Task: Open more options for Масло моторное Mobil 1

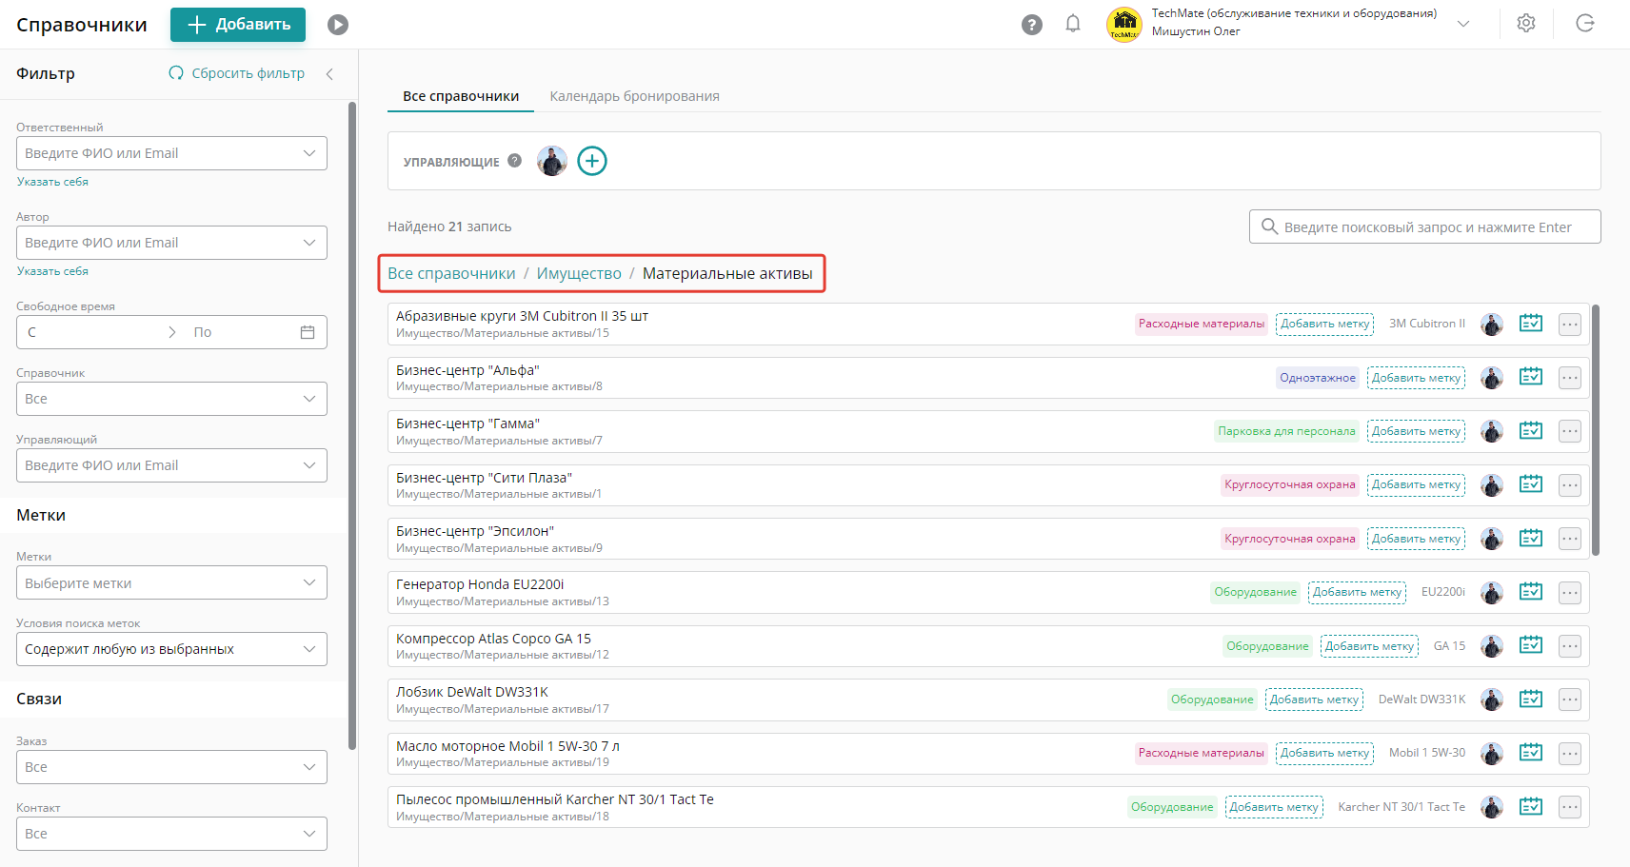Action: click(1570, 753)
